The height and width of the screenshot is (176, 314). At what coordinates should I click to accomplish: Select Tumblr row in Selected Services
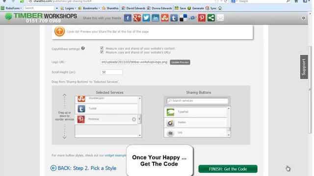[x=106, y=109]
